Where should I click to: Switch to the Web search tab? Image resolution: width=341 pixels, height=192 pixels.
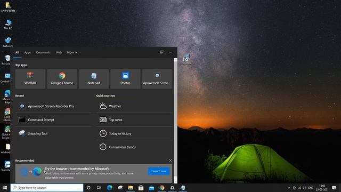click(x=59, y=52)
